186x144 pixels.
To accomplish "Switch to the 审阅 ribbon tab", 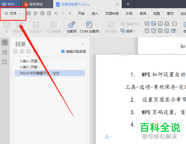I will (143, 13).
